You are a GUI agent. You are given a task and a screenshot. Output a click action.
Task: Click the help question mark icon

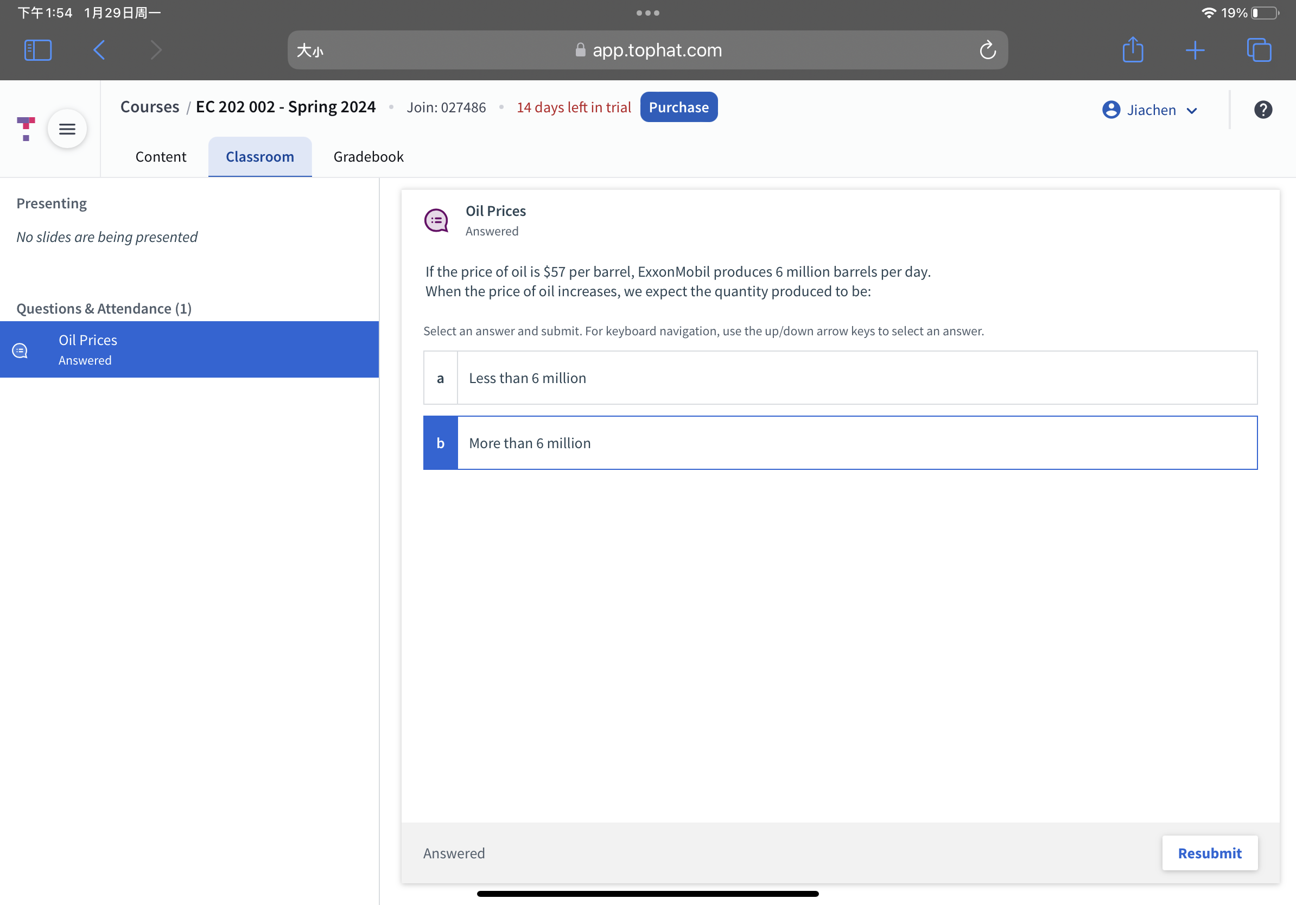click(x=1263, y=110)
